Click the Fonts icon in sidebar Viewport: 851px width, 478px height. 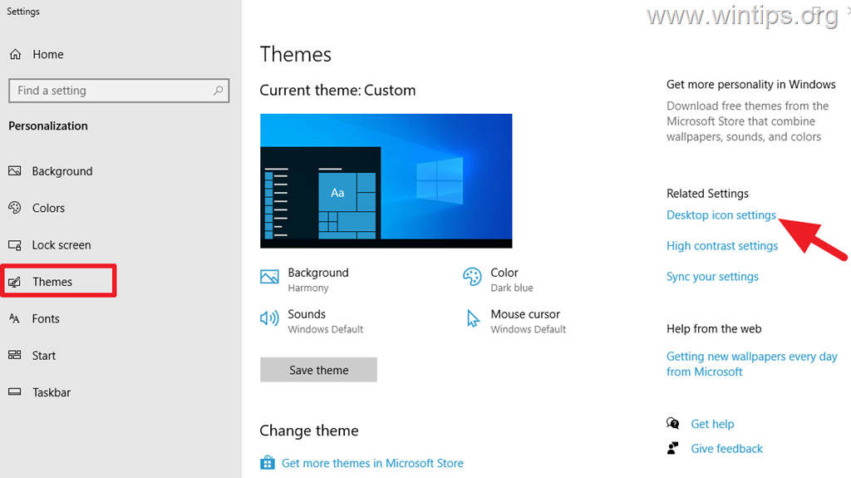(15, 318)
